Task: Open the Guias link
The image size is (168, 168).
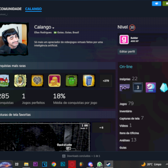Action: click(123, 147)
